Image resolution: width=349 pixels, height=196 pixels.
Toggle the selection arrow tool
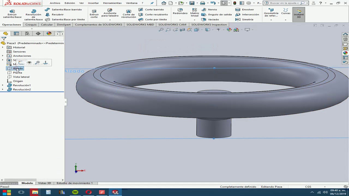coord(224,3)
